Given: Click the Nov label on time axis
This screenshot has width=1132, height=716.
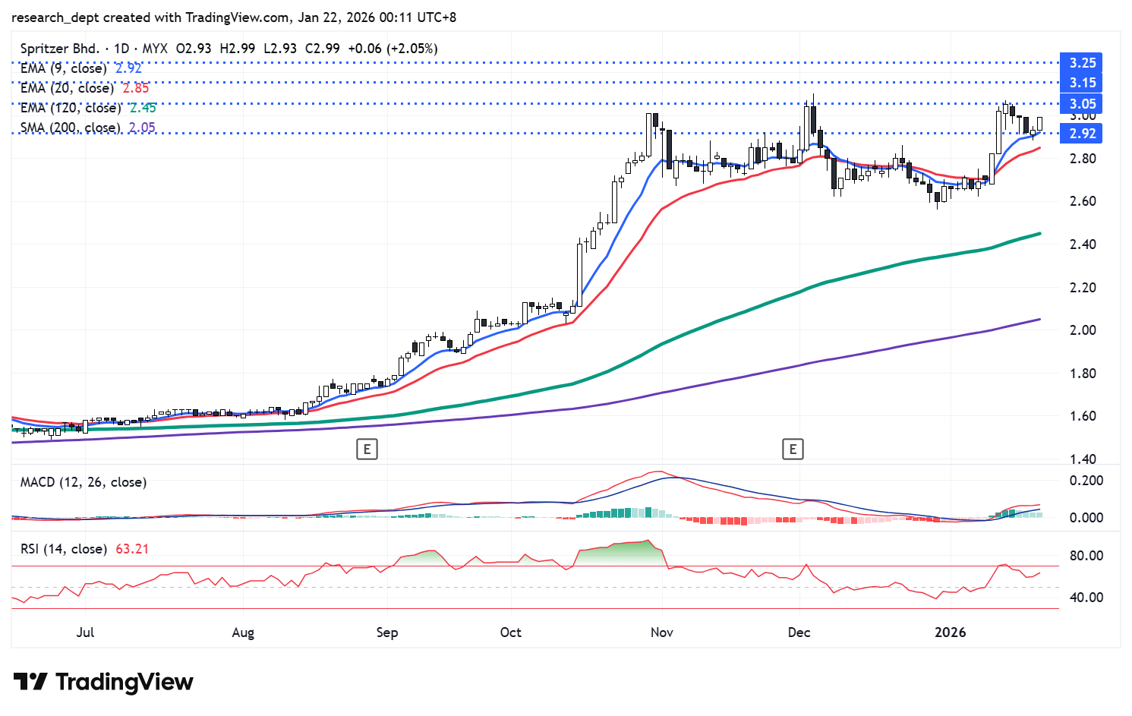Looking at the screenshot, I should 661,632.
